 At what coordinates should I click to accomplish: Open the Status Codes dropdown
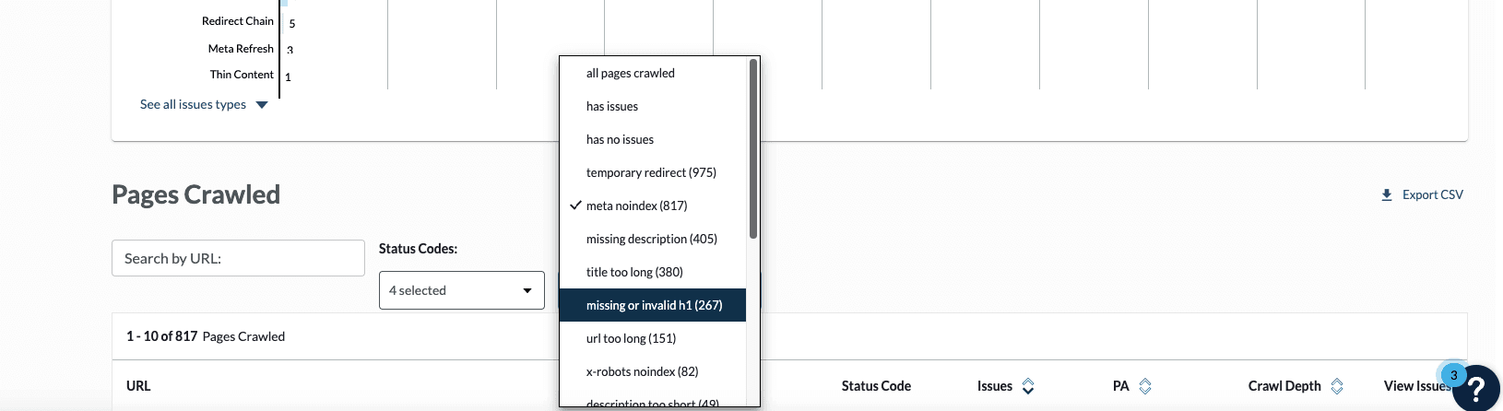pos(461,290)
